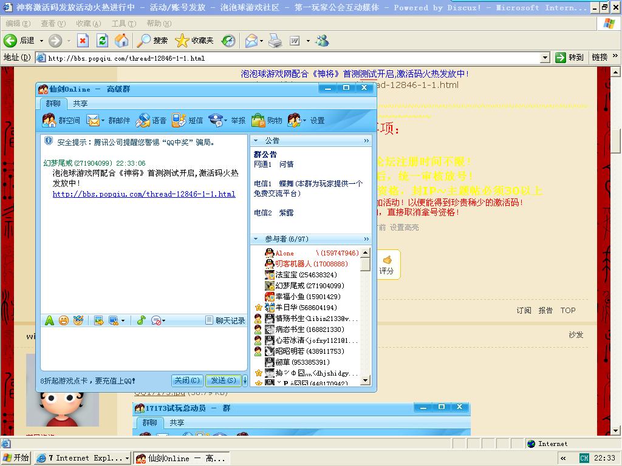The width and height of the screenshot is (622, 466).
Task: Click the green music note icon
Action: [142, 320]
